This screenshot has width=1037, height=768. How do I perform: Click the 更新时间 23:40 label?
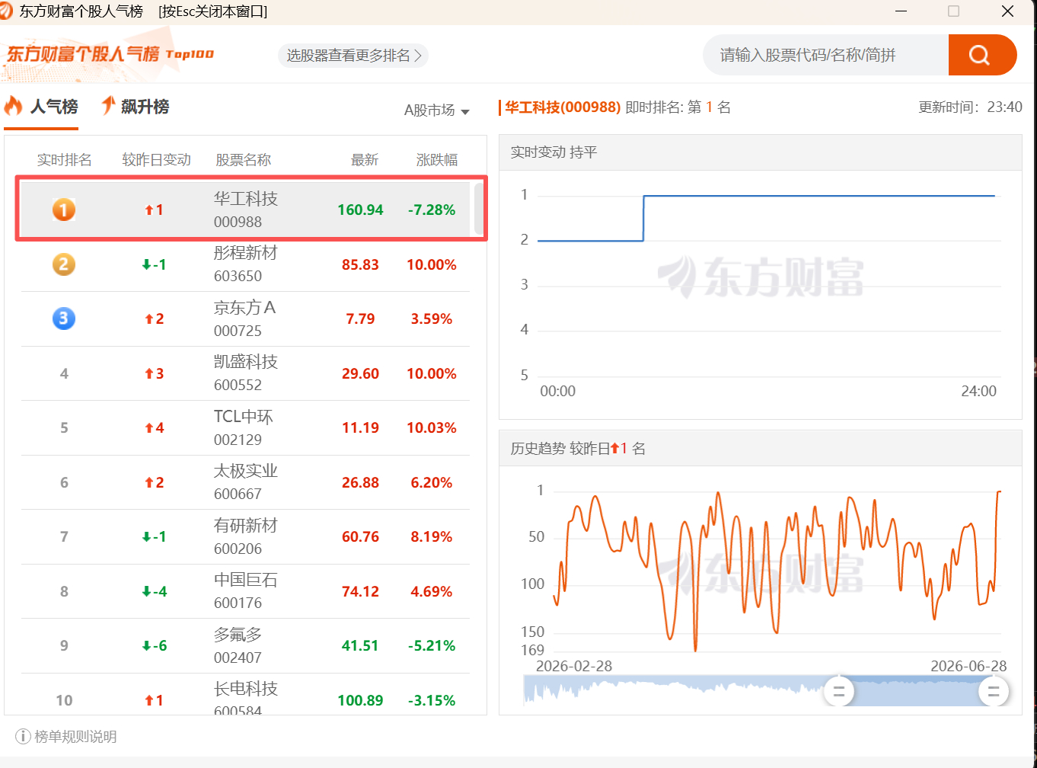point(970,107)
